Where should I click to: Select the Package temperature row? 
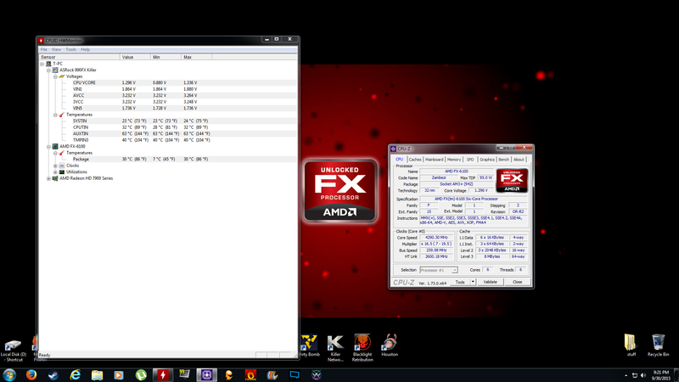click(x=168, y=160)
